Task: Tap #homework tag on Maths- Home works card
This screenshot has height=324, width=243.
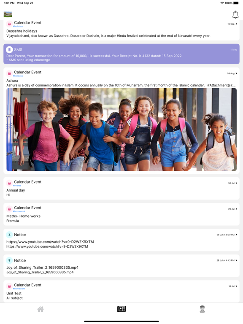Action: 19,211
